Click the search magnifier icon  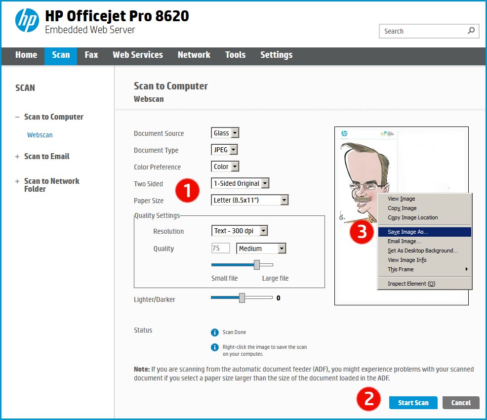click(471, 31)
